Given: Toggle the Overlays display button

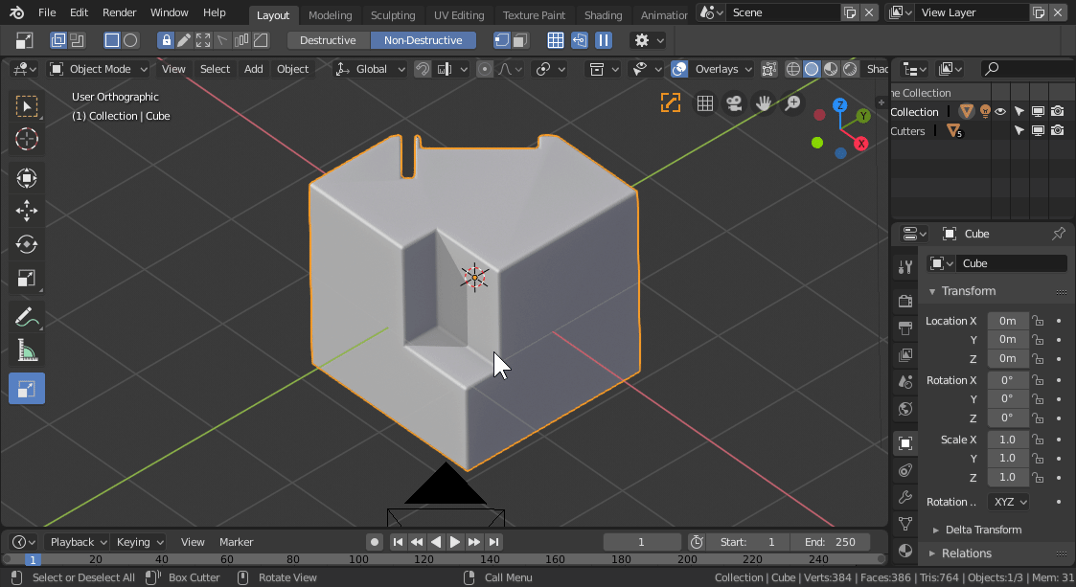Looking at the screenshot, I should pyautogui.click(x=679, y=69).
